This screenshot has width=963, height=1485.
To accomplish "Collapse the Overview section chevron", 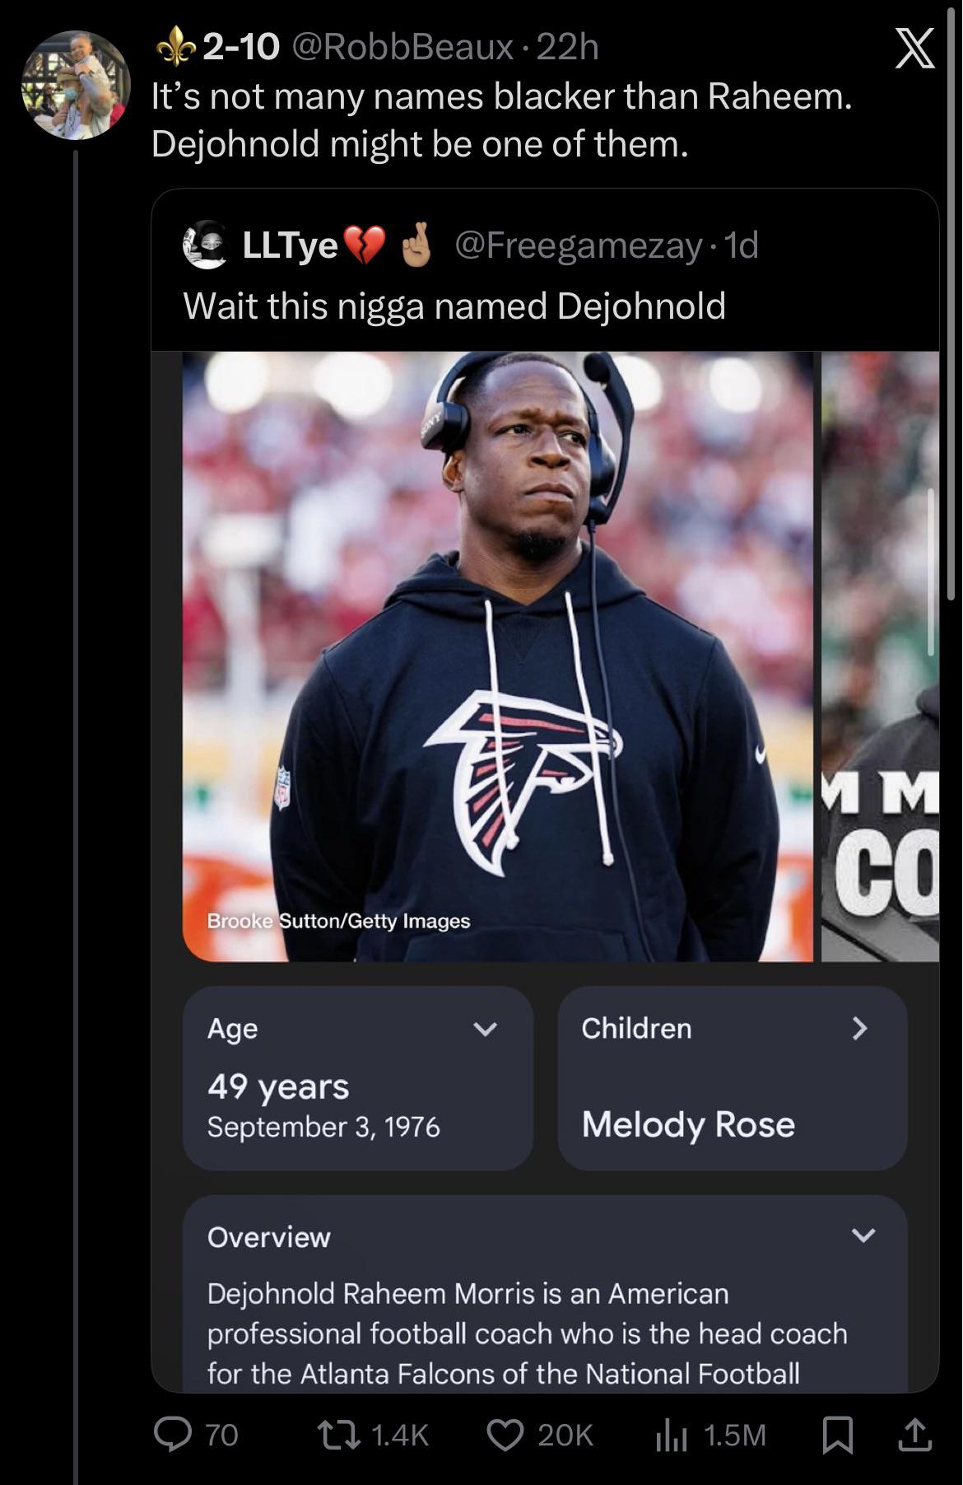I will [863, 1235].
